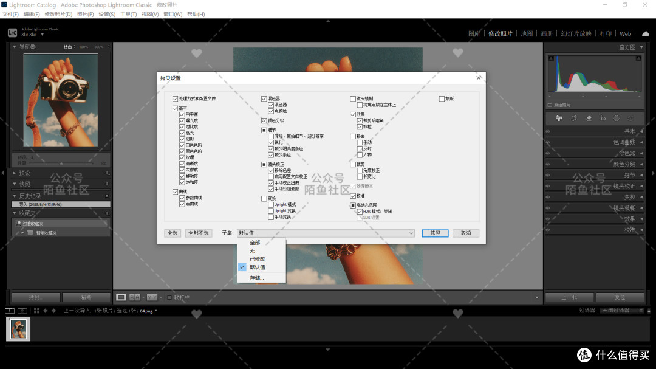Screen dimensions: 656x369
Task: Click the Lrc application logo
Action: pyautogui.click(x=13, y=32)
